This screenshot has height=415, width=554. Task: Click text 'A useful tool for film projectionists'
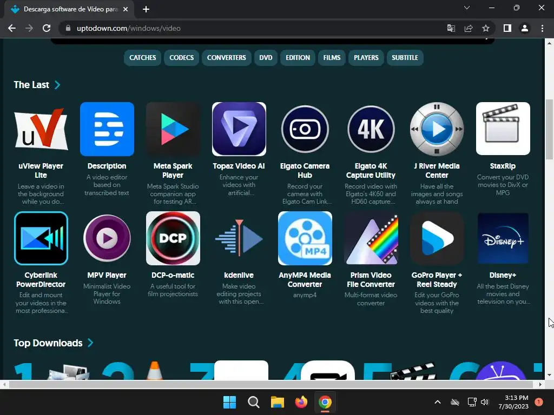point(173,290)
